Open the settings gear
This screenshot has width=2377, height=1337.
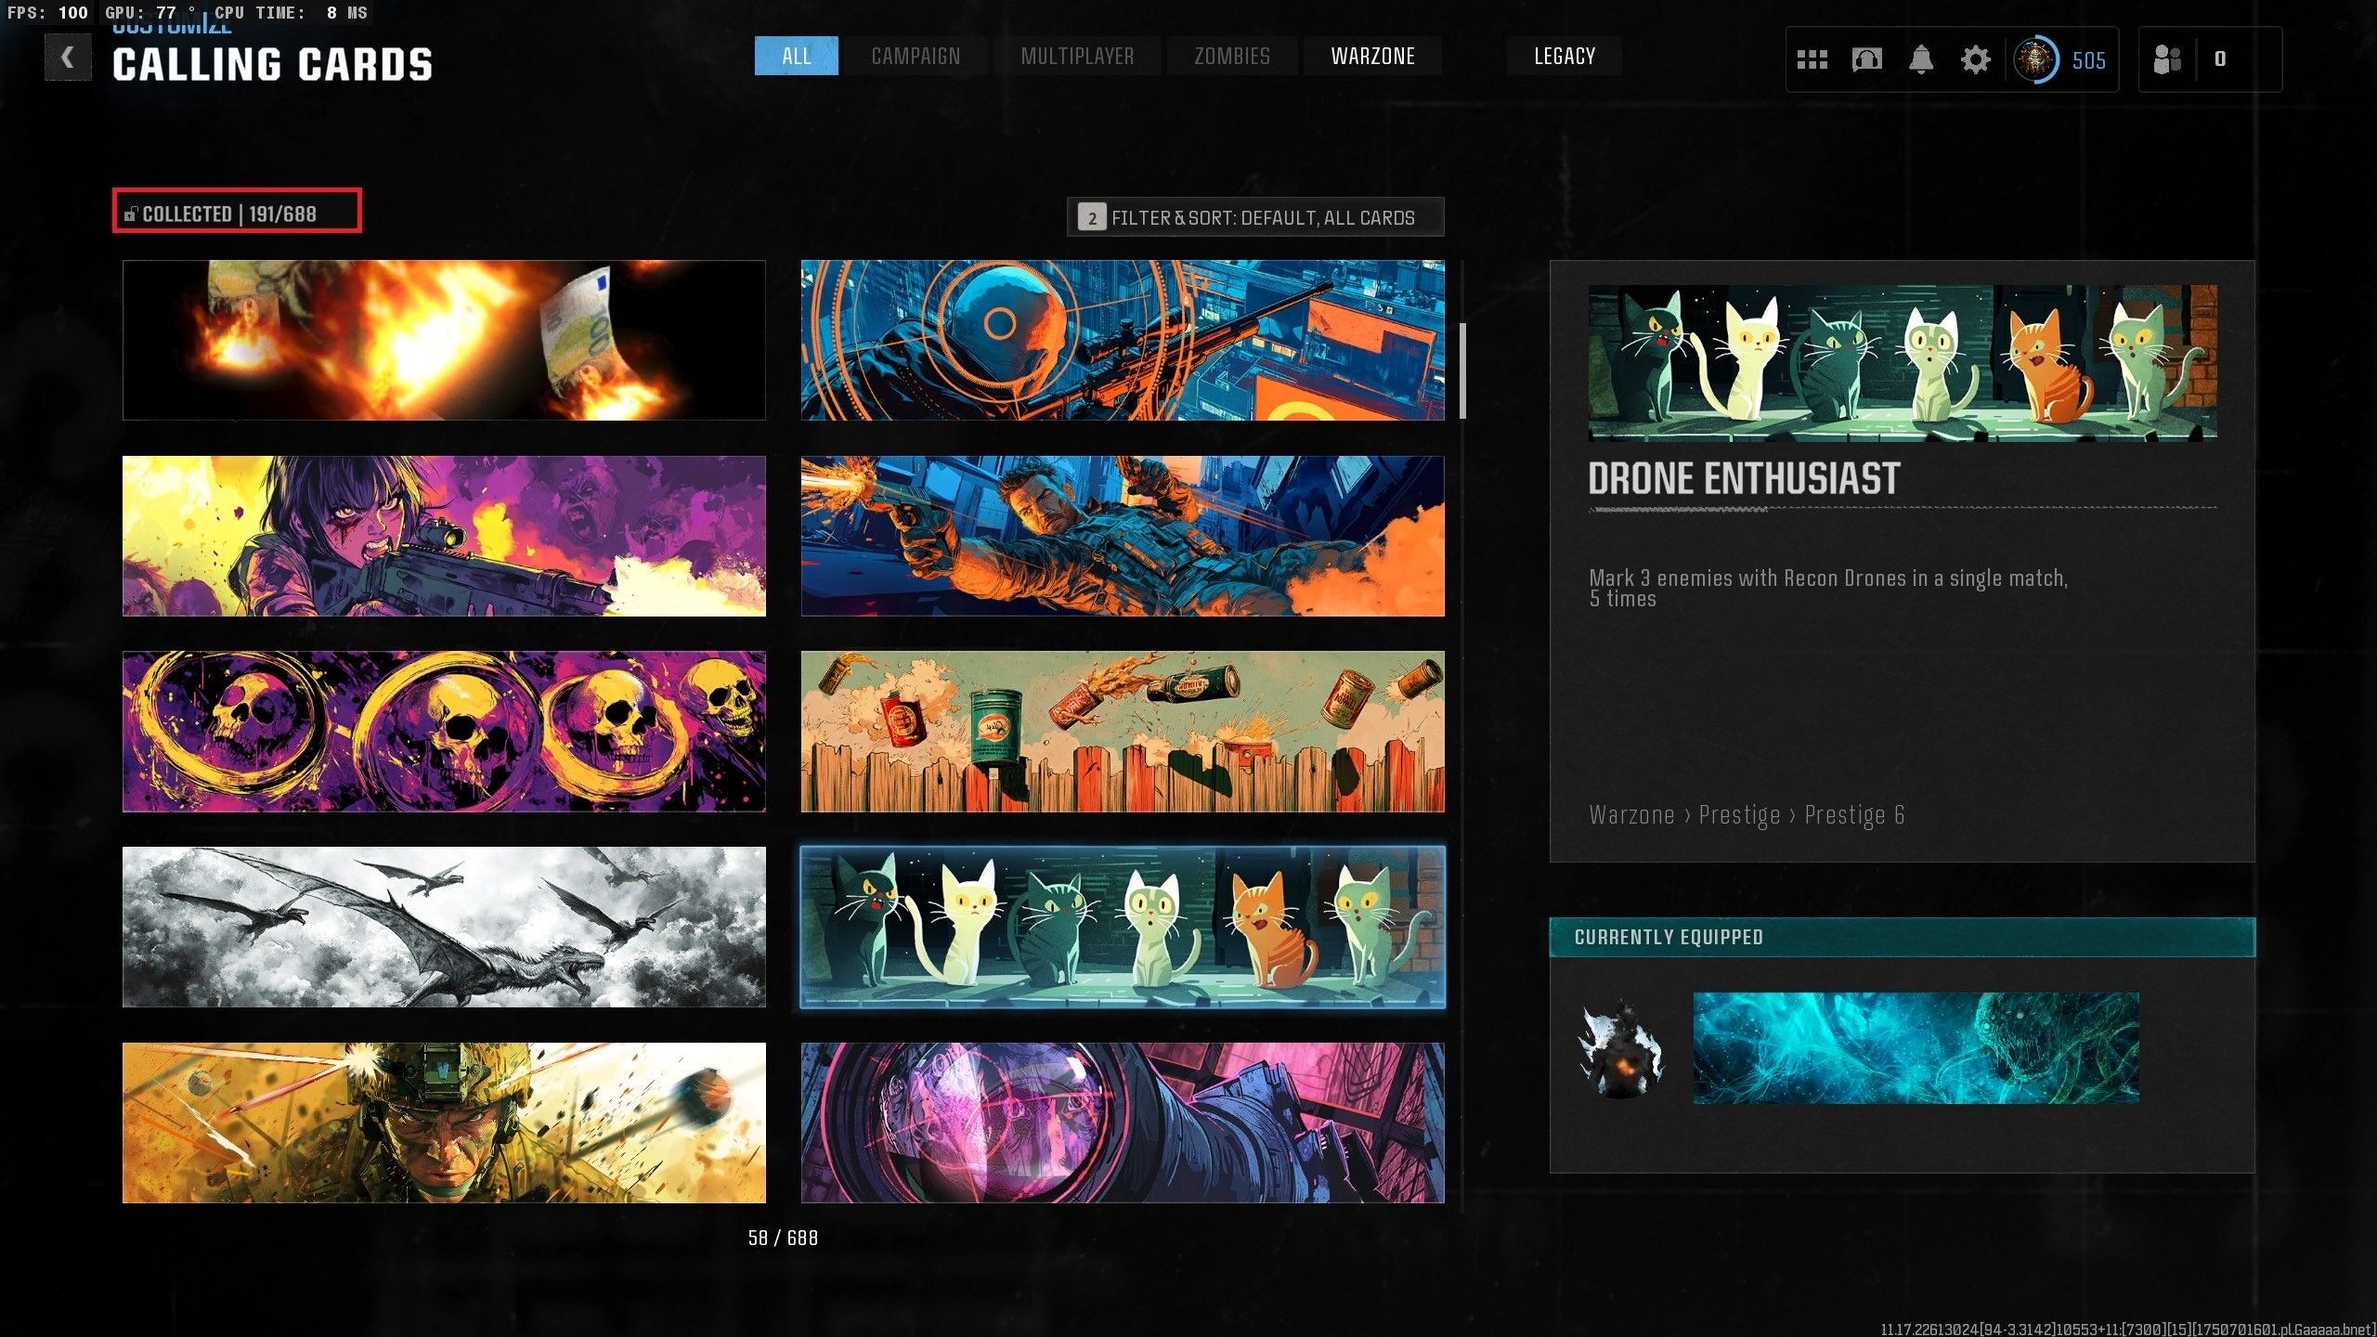pyautogui.click(x=1975, y=60)
